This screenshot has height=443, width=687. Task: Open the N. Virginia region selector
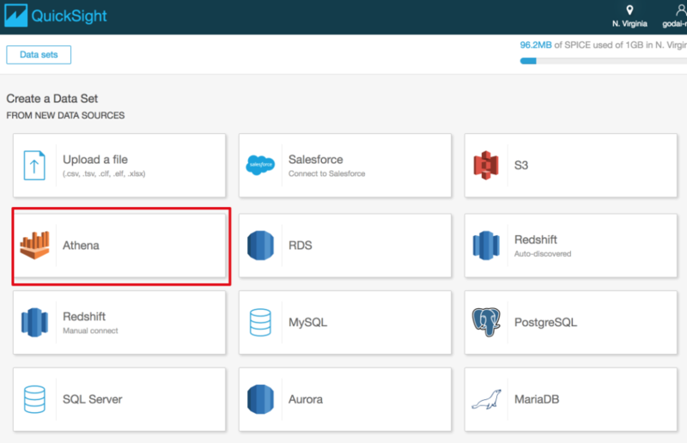coord(629,16)
